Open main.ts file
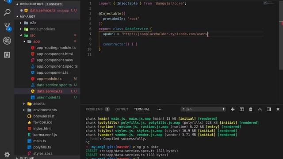283x159 pixels. pos(47,141)
